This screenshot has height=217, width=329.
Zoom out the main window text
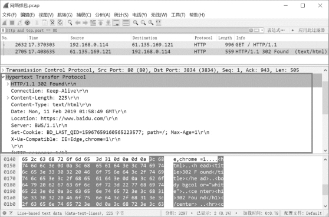(143, 22)
